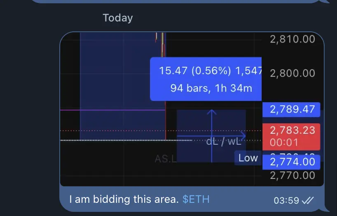Click the 94 bars measurement tooltip

(206, 79)
